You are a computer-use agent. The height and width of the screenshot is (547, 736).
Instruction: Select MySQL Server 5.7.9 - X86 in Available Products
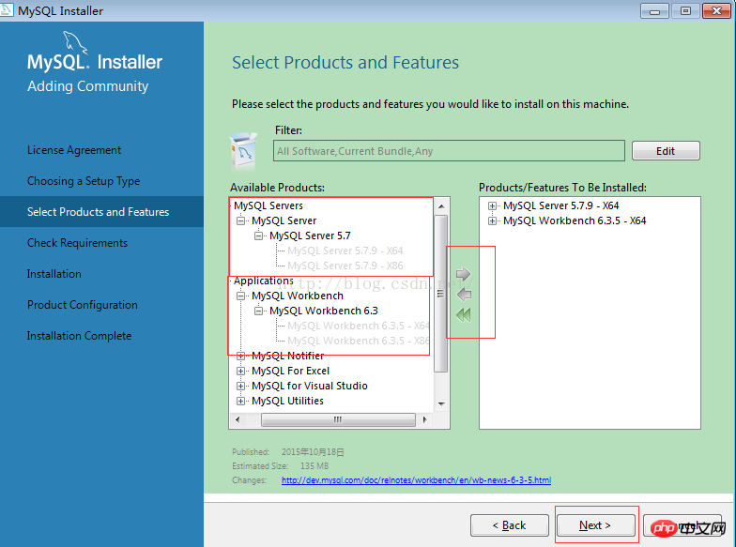tap(345, 266)
